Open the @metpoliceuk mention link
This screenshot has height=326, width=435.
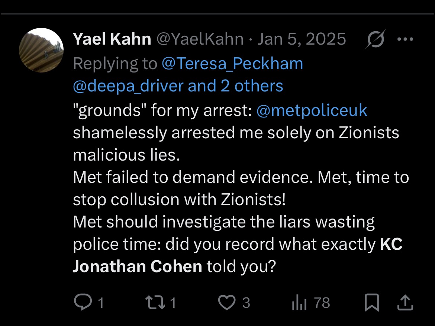coord(312,110)
